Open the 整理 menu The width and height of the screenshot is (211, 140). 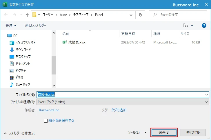[x=11, y=26]
